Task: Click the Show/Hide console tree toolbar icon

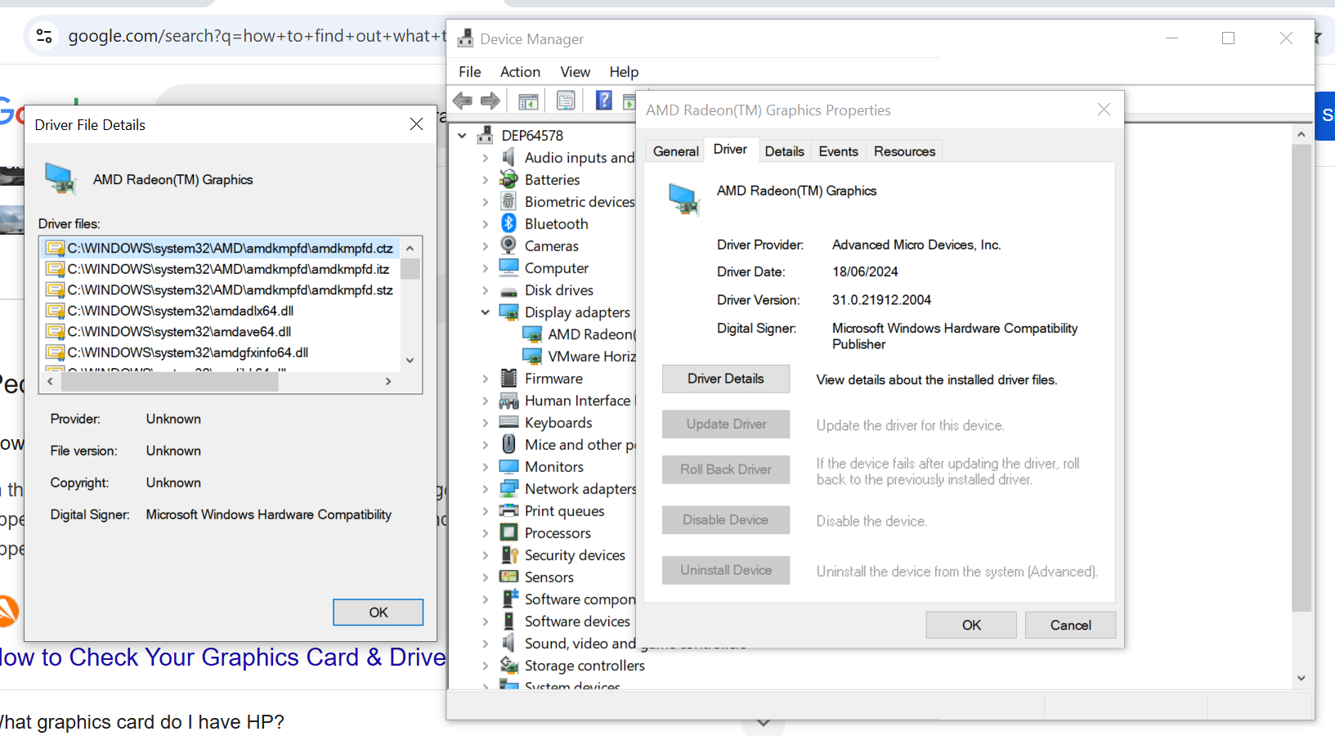Action: [528, 101]
